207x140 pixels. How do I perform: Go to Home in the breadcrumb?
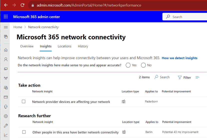click(x=18, y=27)
